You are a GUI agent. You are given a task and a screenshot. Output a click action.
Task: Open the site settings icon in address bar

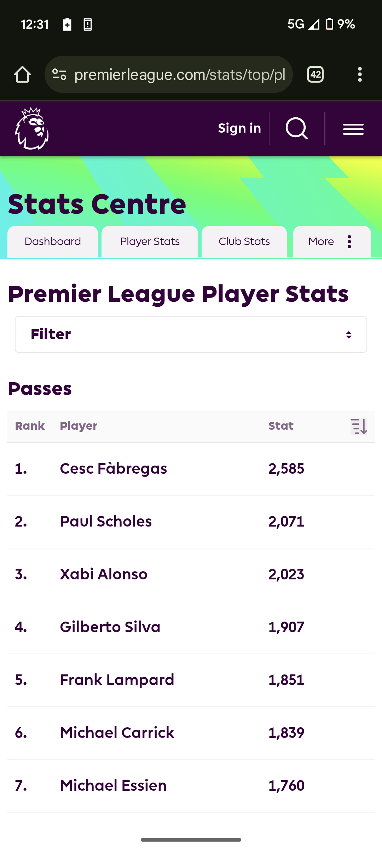pos(59,74)
